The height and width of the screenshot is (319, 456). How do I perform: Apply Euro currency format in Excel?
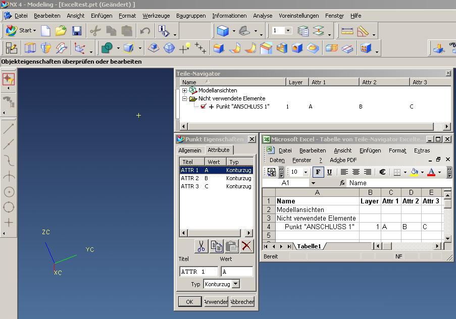point(382,172)
